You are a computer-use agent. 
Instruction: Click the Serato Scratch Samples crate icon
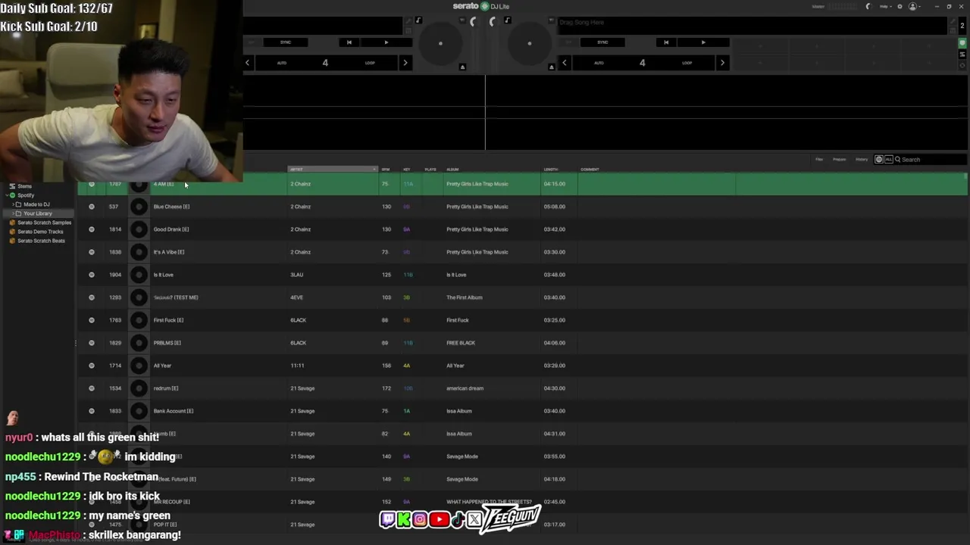click(12, 223)
